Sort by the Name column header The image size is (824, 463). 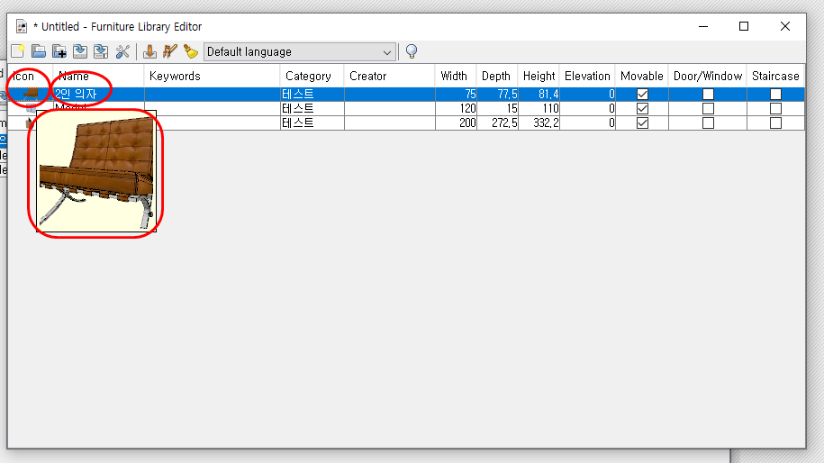click(x=98, y=77)
